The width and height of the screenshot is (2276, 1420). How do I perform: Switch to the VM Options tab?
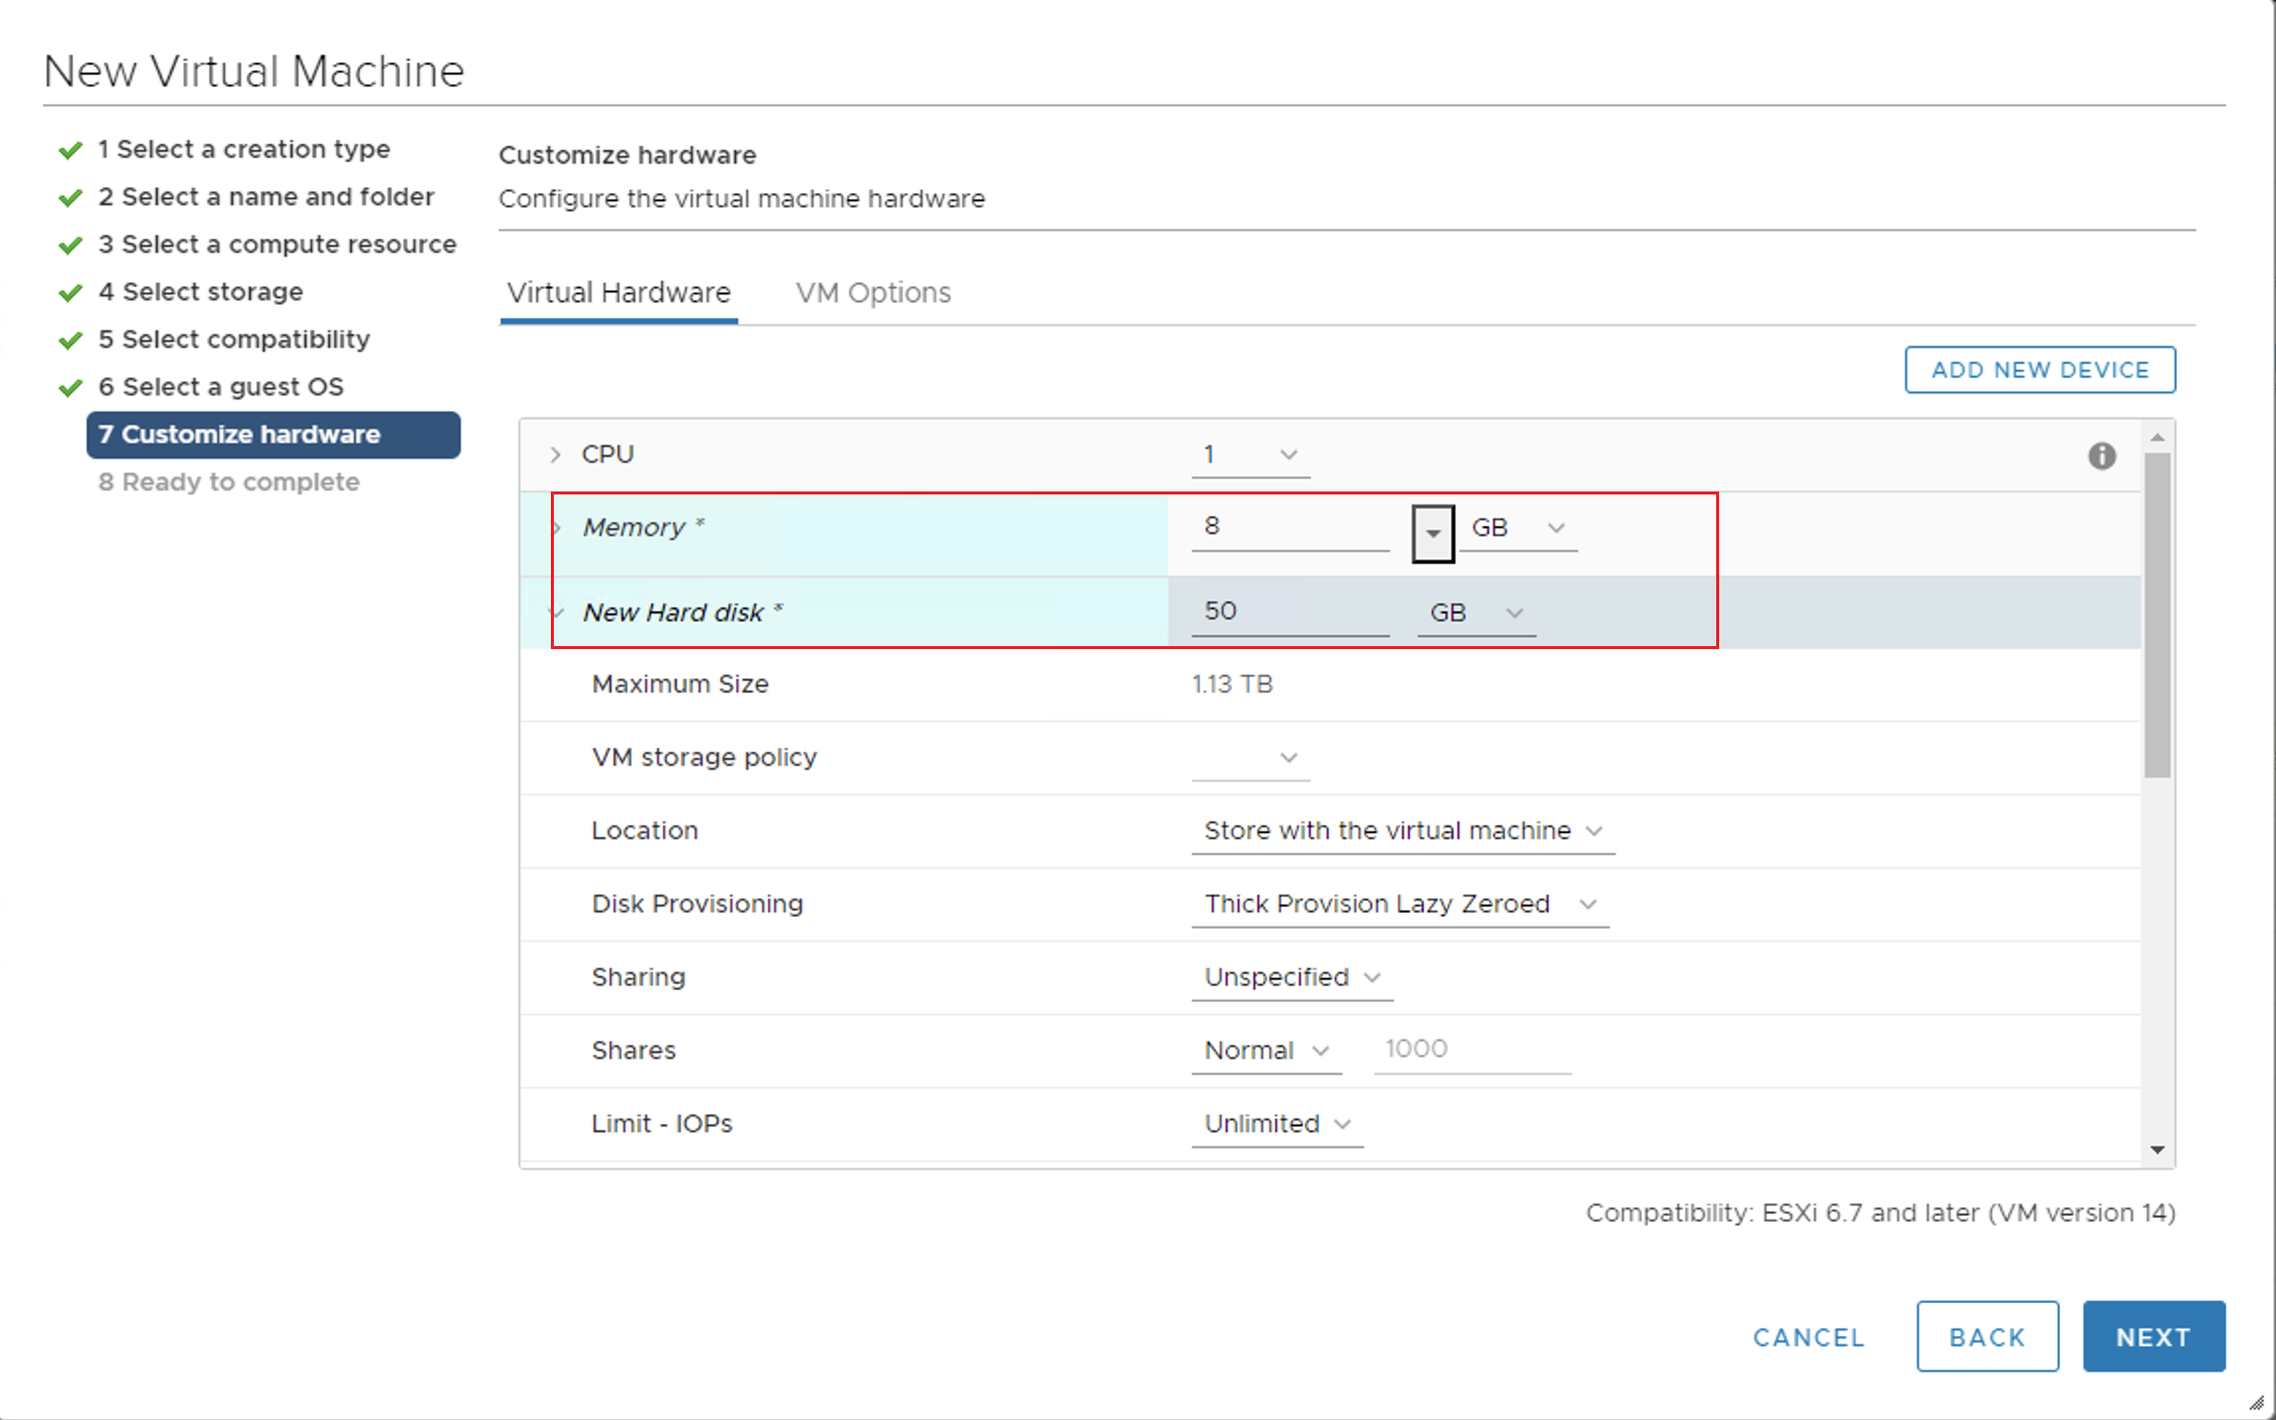(872, 292)
